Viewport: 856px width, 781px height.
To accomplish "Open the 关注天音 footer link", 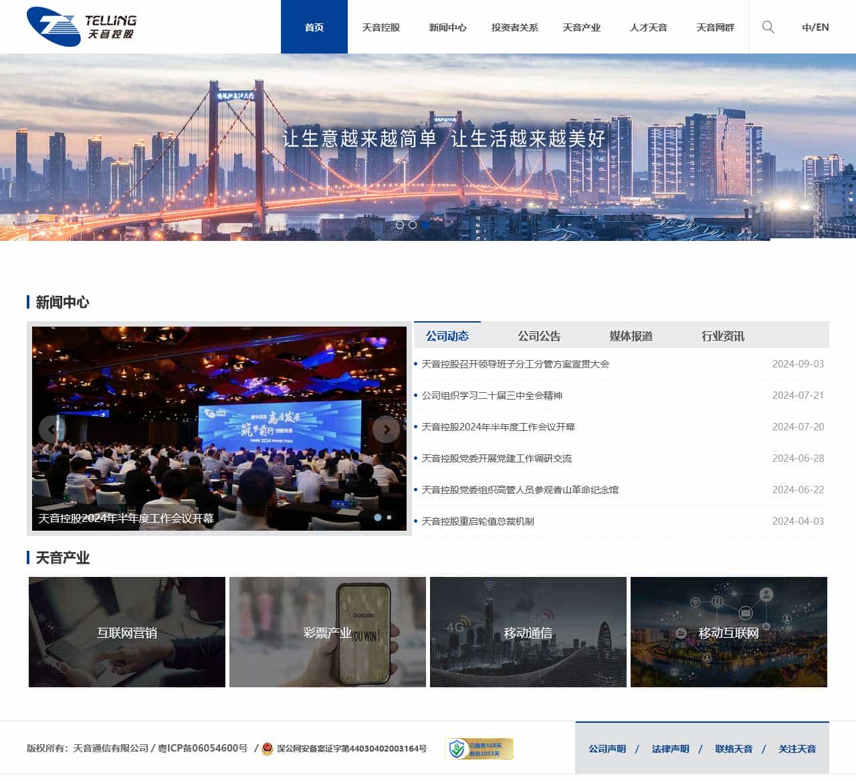I will point(797,749).
